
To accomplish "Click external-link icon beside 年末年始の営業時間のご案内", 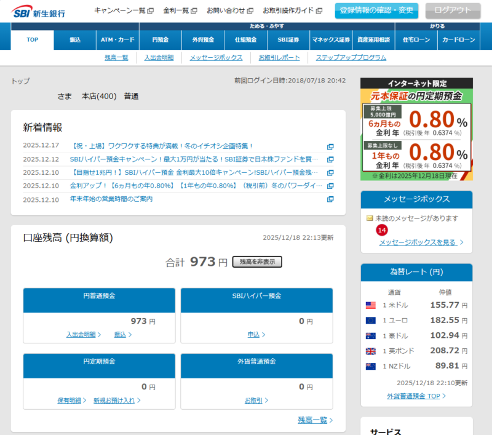I will pyautogui.click(x=330, y=199).
